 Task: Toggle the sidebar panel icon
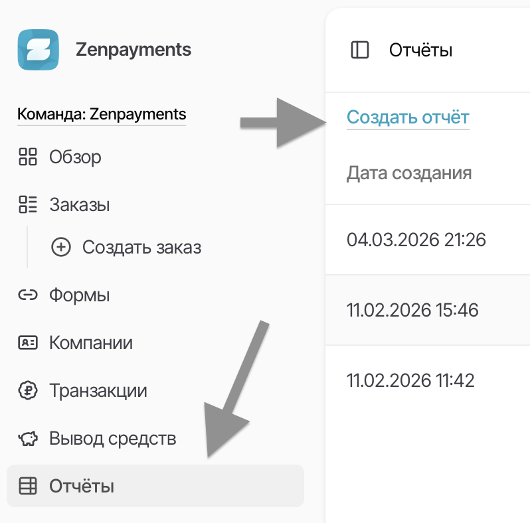tap(359, 50)
